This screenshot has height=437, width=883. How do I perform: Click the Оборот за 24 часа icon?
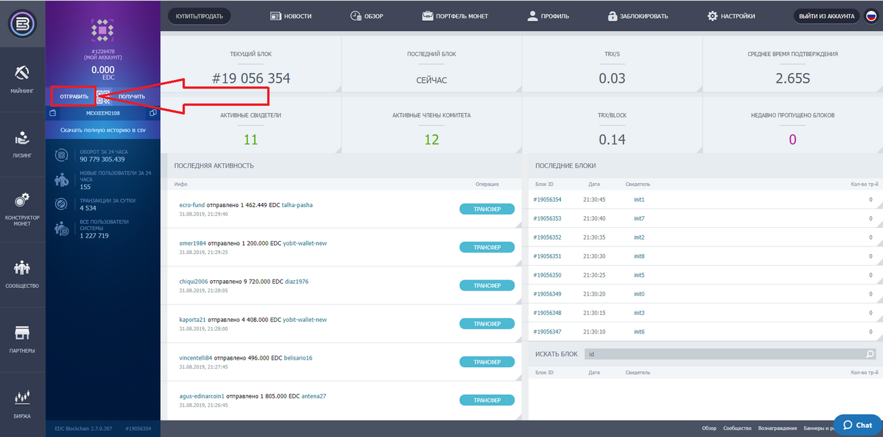click(62, 156)
